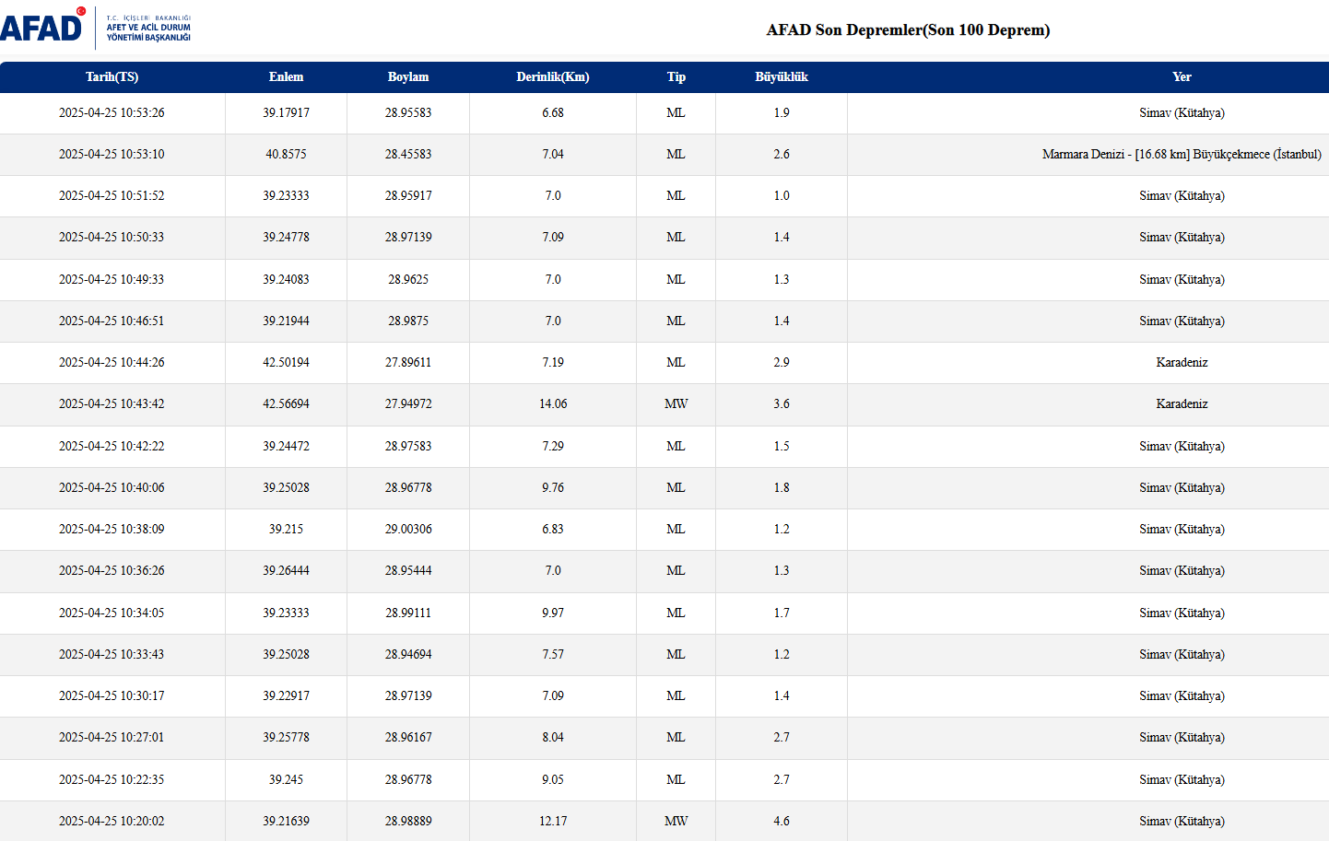
Task: Select date cell 2025-04-25 10:33:43
Action: coord(112,654)
